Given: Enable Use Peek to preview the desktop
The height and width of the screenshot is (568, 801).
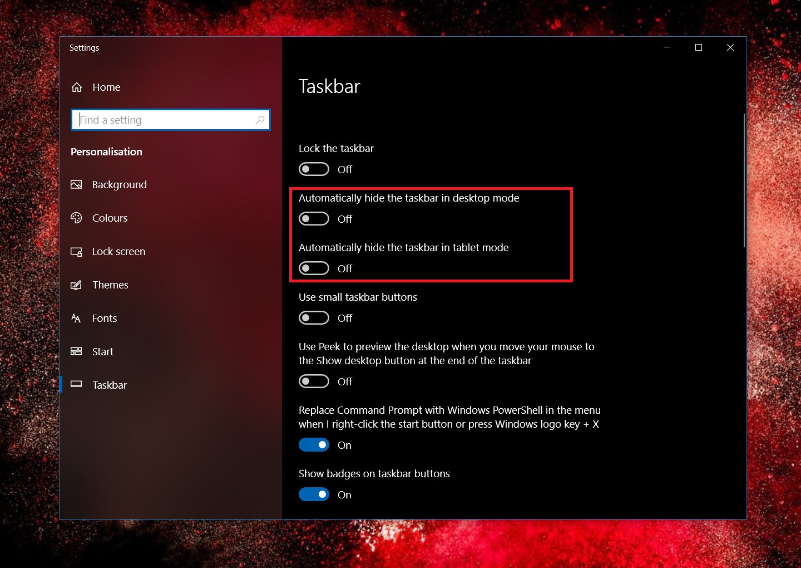Looking at the screenshot, I should pos(314,381).
